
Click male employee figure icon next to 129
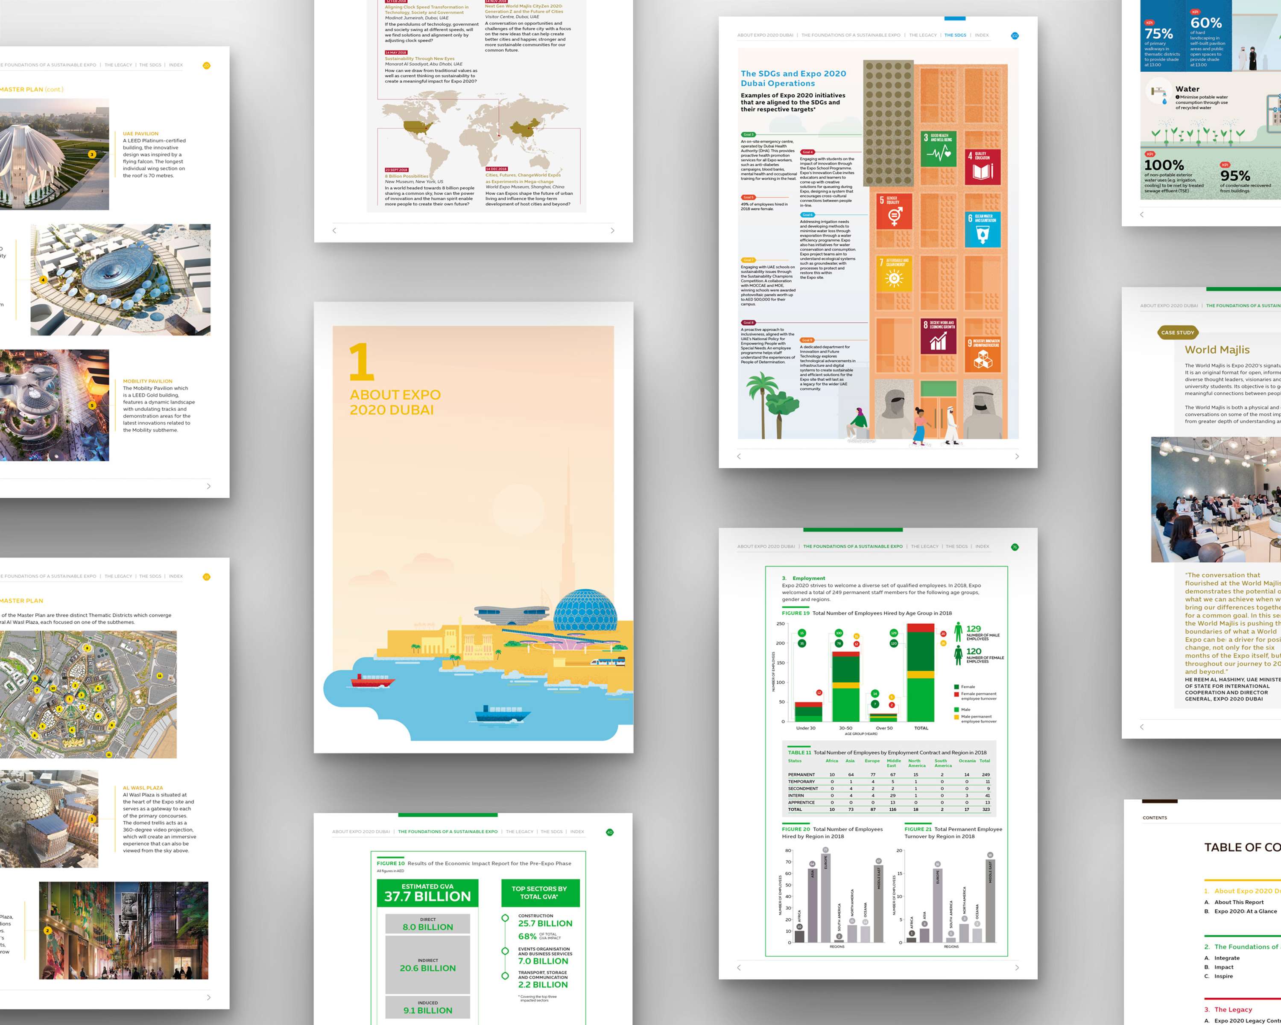coord(958,632)
